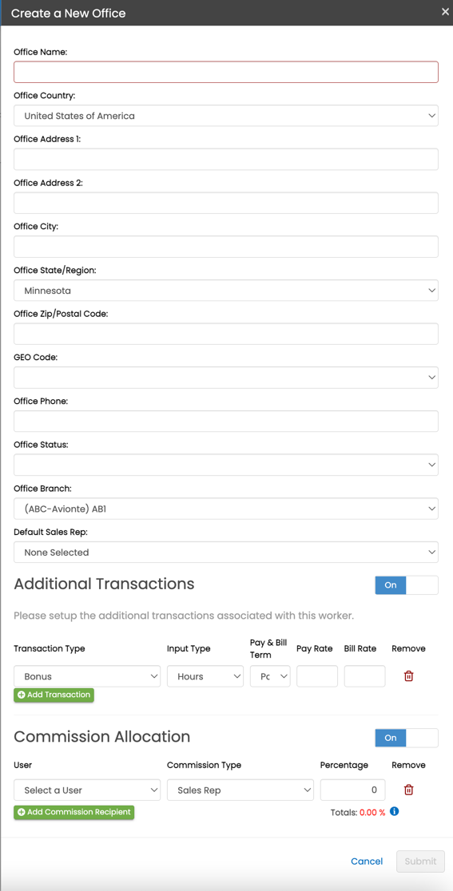Image resolution: width=453 pixels, height=891 pixels.
Task: Click the Add Transaction button
Action: tap(54, 695)
